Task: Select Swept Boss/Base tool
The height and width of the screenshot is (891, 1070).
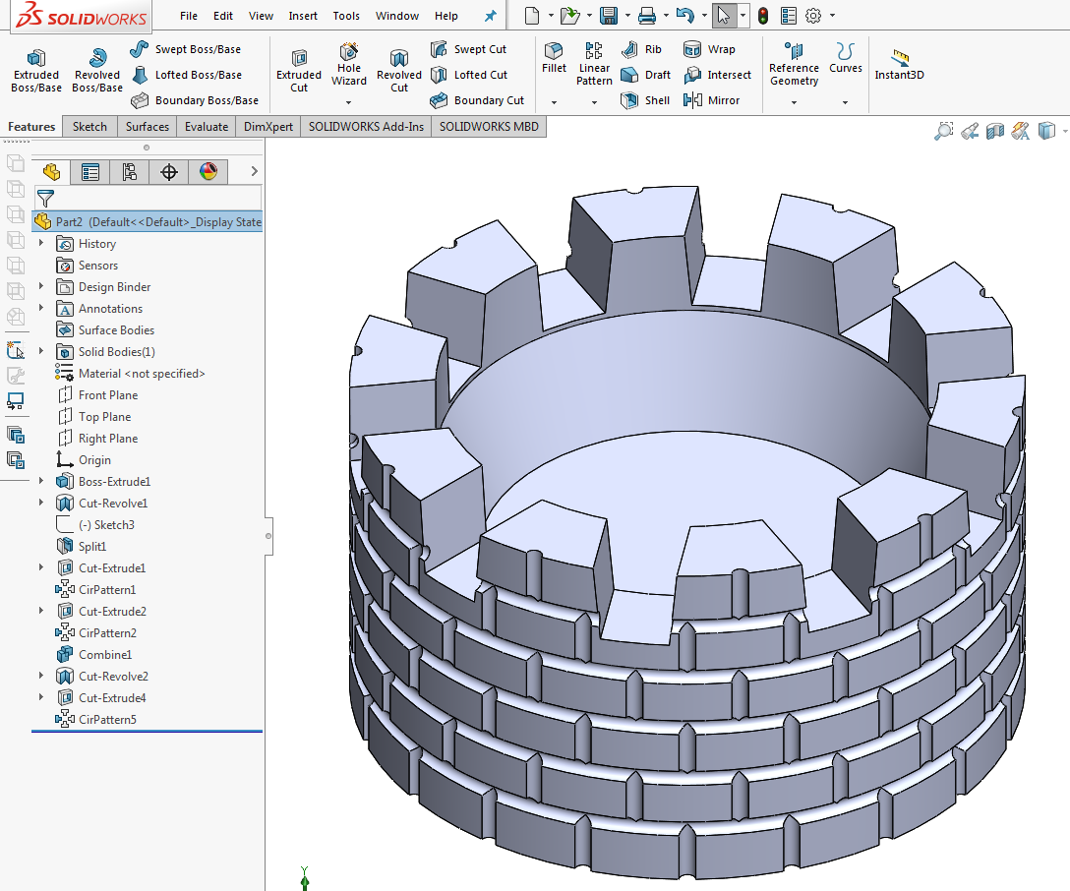Action: click(x=186, y=49)
